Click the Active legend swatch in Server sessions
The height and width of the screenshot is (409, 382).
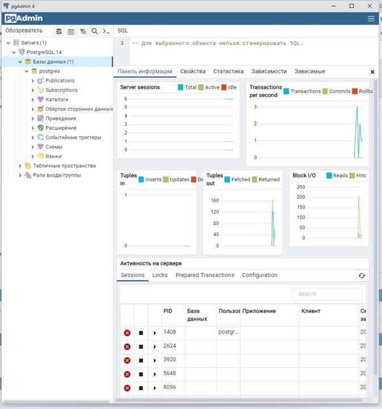click(x=200, y=87)
